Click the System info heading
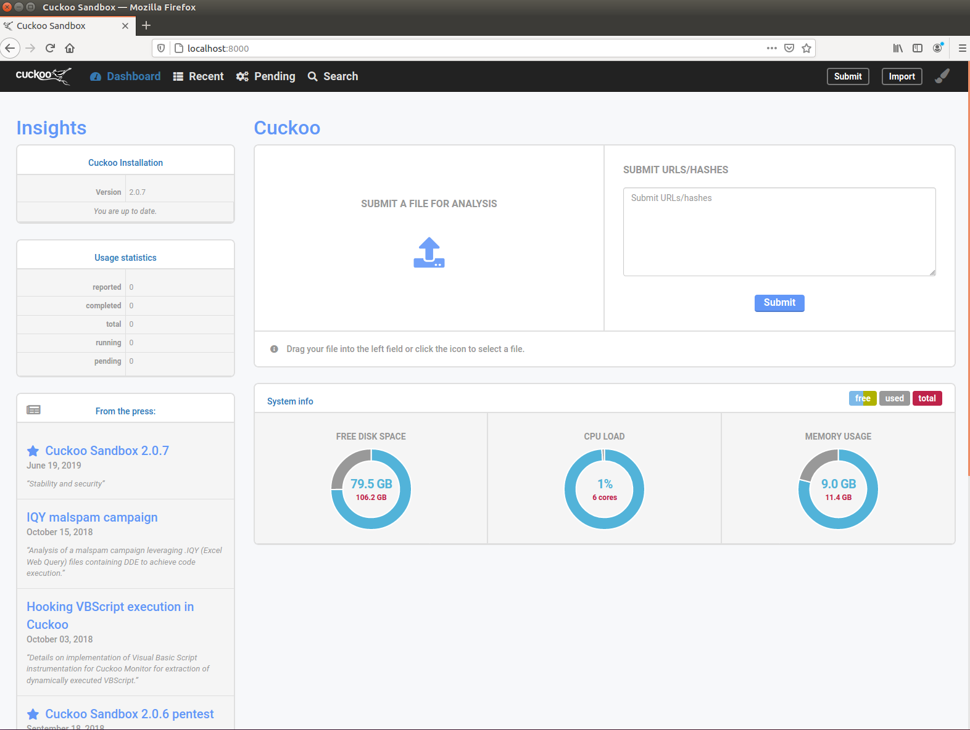Screen dimensions: 970x730 click(290, 401)
